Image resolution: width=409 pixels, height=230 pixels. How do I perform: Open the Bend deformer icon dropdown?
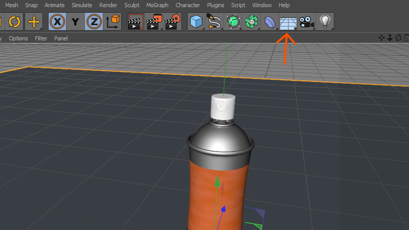(269, 21)
